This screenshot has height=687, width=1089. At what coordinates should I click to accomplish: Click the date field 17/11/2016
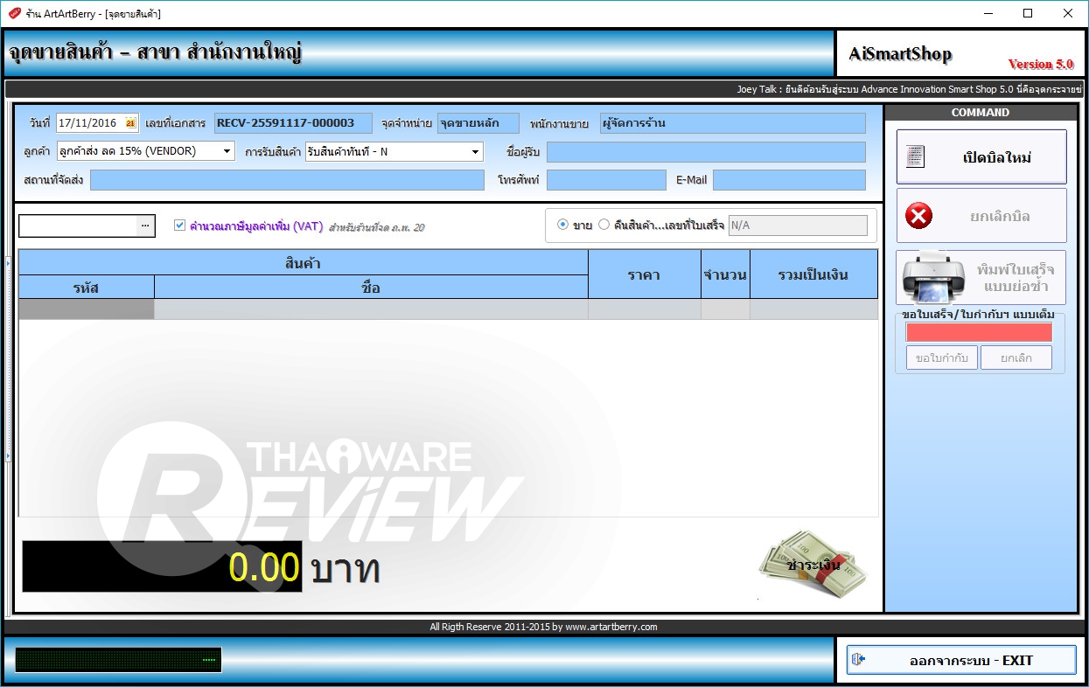[97, 123]
